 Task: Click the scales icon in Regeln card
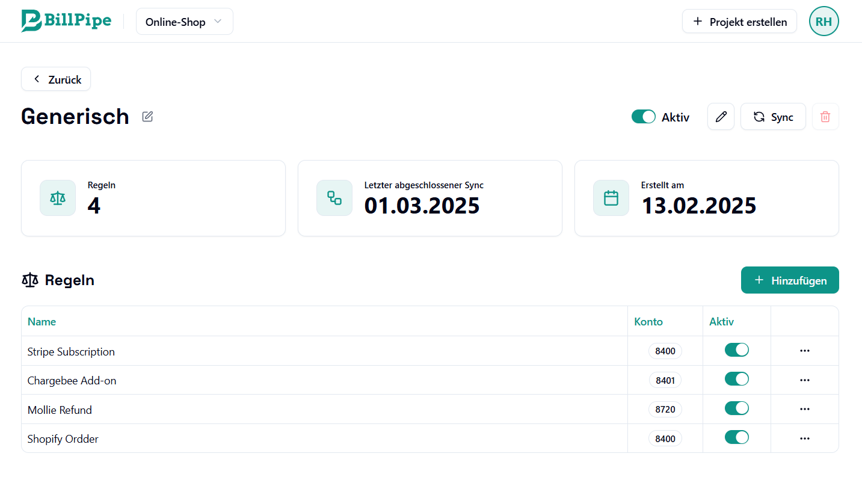58,198
